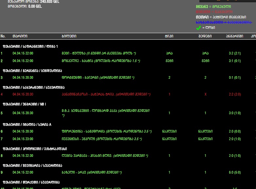Click the საფრანგეთი / ლიგა 1 league header
The height and width of the screenshot is (189, 256).
click(30, 46)
